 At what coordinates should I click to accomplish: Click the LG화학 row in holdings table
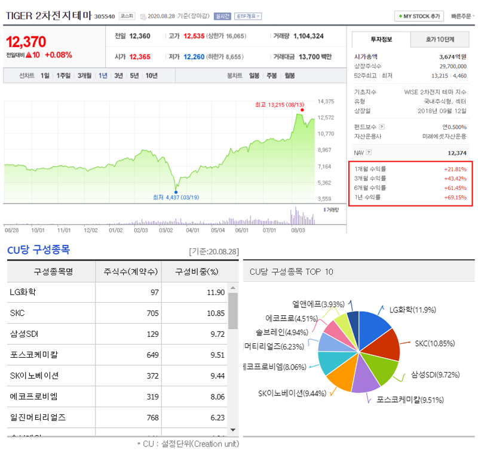point(117,292)
